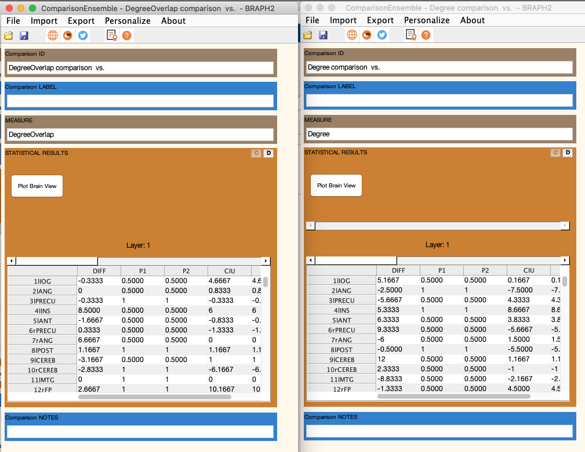The image size is (585, 452).
Task: Open the Personalize menu in right window
Action: point(427,20)
